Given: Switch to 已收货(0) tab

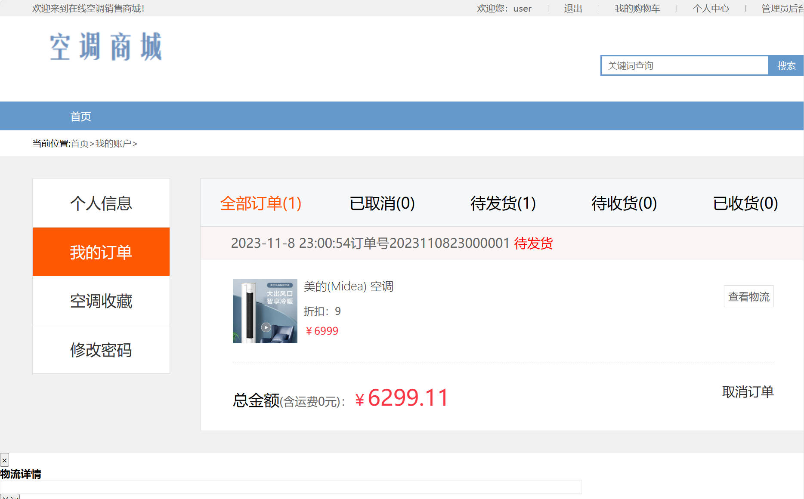Looking at the screenshot, I should point(745,203).
